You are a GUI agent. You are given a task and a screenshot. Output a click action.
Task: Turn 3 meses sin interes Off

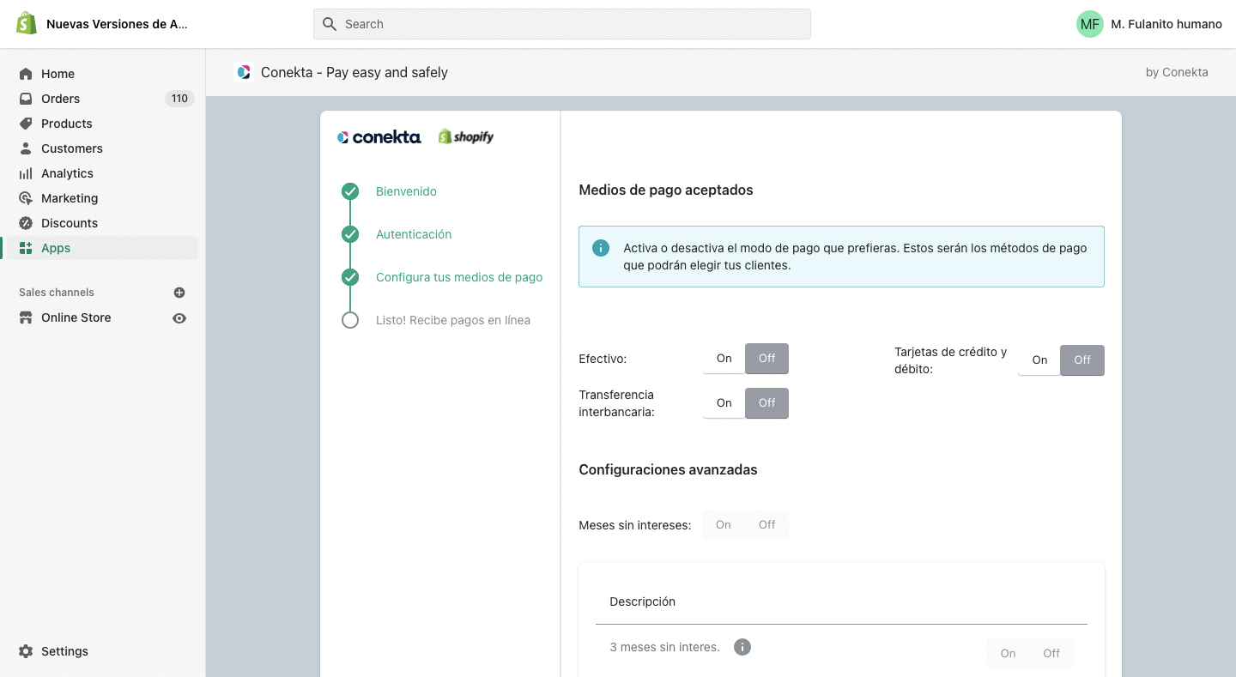coord(1051,654)
